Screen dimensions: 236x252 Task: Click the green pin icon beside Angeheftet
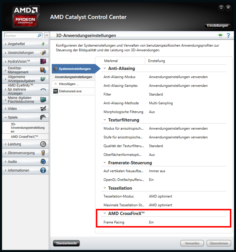(x=43, y=44)
